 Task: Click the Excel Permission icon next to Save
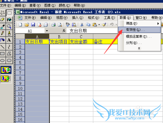pos(39,25)
